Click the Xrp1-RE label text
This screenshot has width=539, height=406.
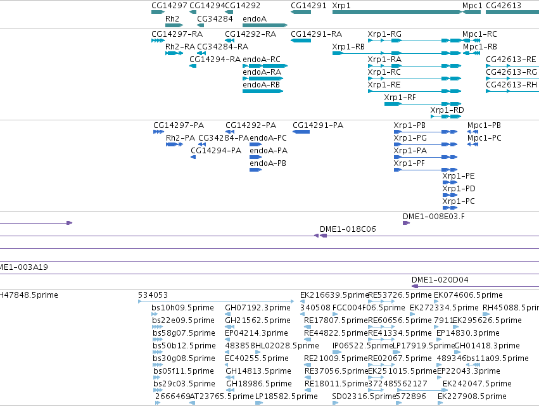click(384, 85)
